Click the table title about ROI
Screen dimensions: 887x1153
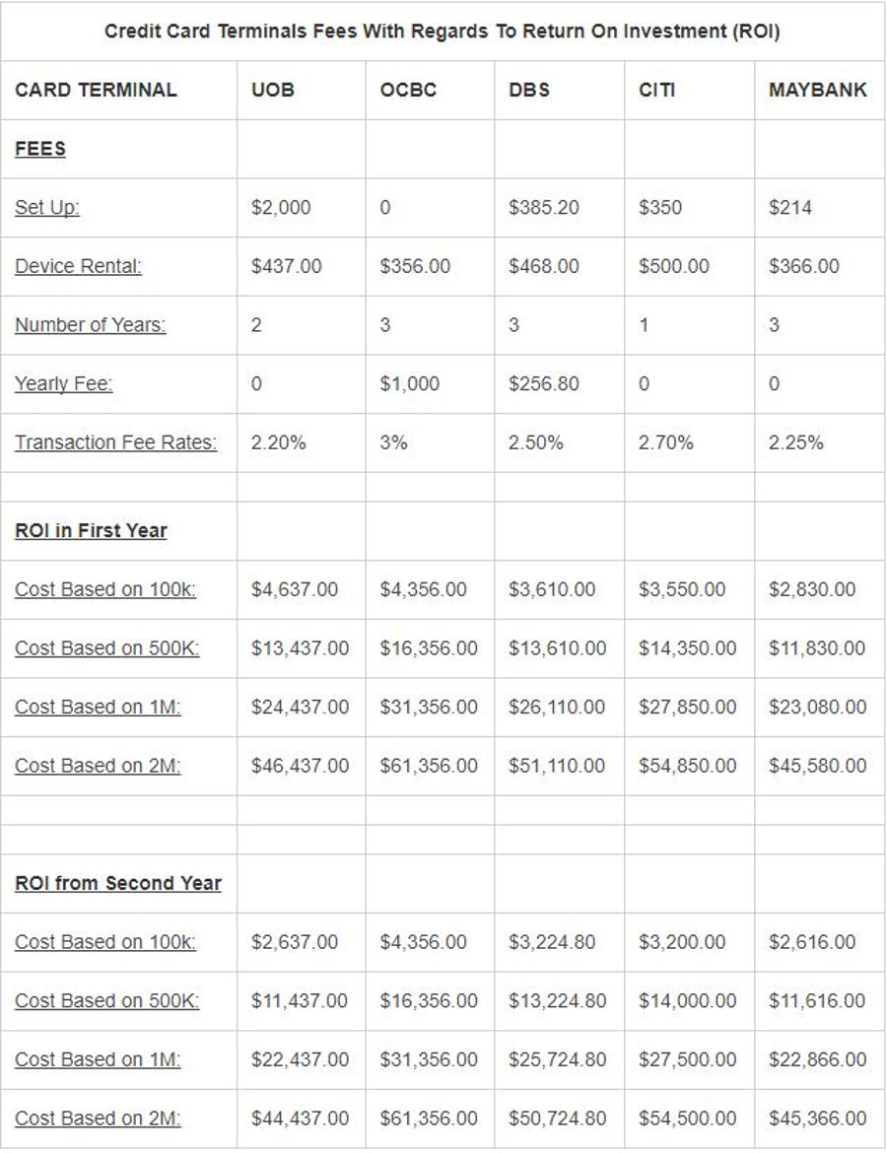443,32
